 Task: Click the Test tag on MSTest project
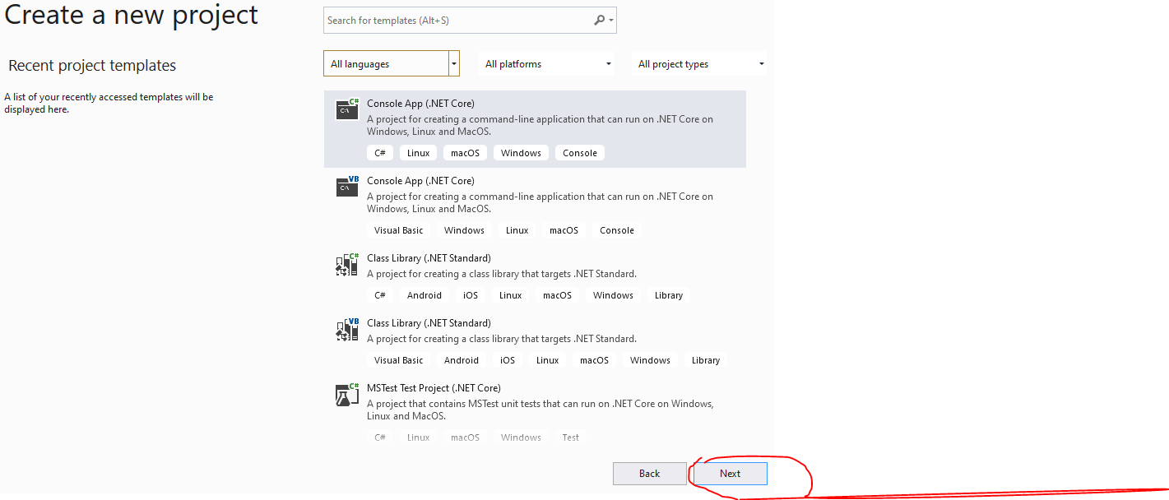click(x=571, y=437)
